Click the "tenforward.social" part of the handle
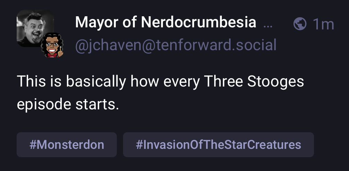349x171 pixels. pos(215,45)
